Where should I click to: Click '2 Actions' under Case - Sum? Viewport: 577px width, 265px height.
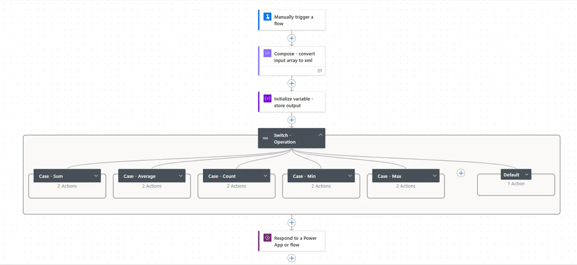tap(67, 186)
